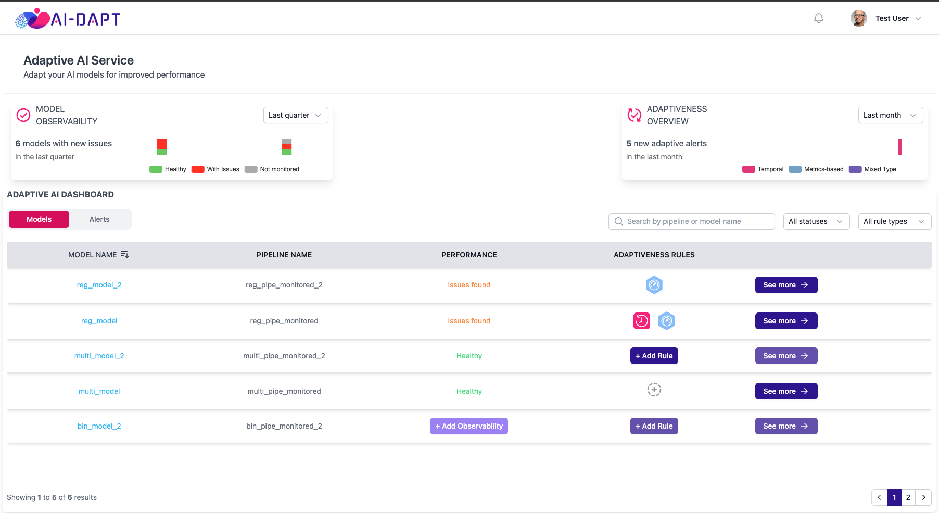Open the multi_model_2 model link
This screenshot has width=939, height=513.
click(x=99, y=356)
